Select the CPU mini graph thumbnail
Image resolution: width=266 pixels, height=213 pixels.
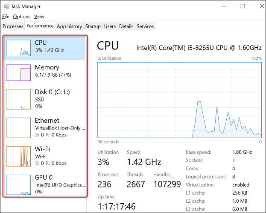[x=18, y=48]
